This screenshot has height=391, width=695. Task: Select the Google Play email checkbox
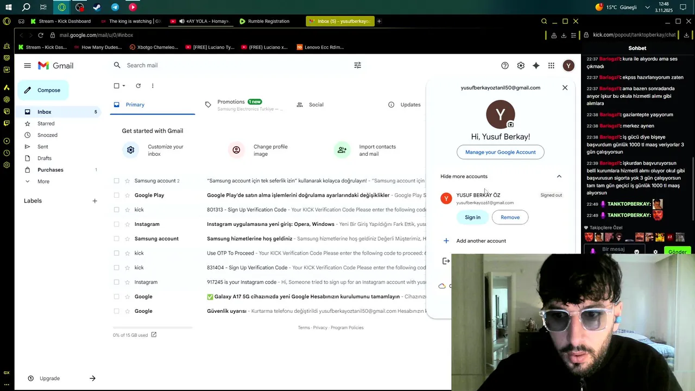tap(116, 195)
